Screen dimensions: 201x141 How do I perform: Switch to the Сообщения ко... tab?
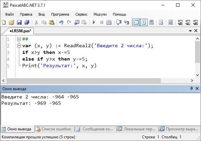95,129
